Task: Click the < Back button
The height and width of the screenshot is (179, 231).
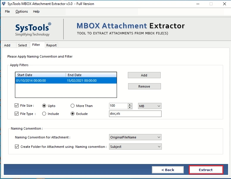Action: (168, 170)
